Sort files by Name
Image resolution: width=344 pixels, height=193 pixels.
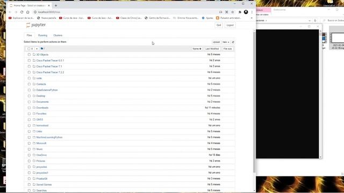pyautogui.click(x=197, y=49)
